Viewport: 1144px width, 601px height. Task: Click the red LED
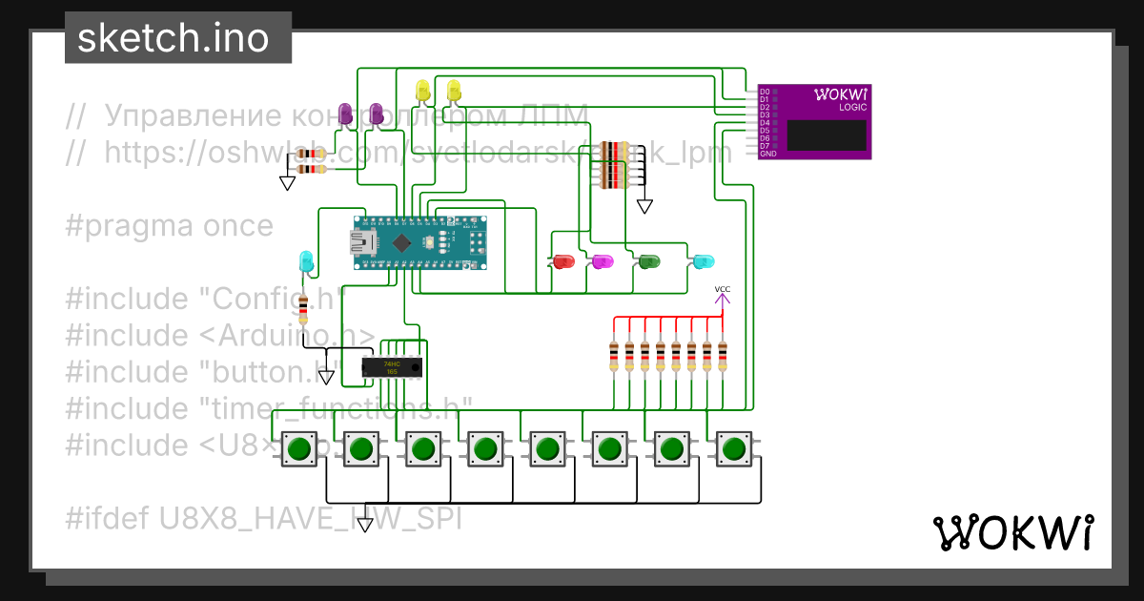562,260
